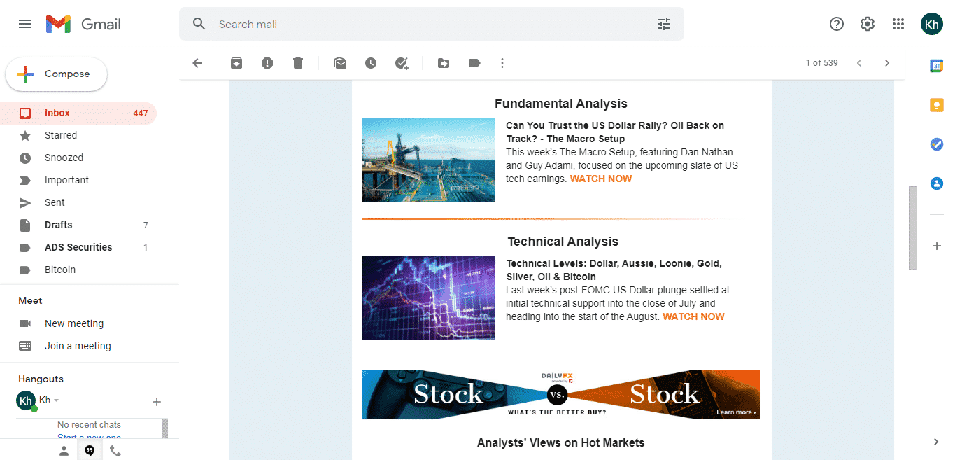Open Contacts side panel
Viewport: 955px width, 460px height.
[x=937, y=183]
